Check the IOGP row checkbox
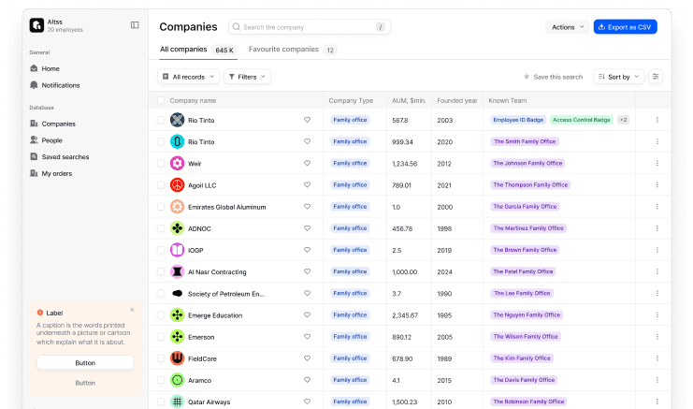Screen dimensions: 693x409 coord(161,250)
